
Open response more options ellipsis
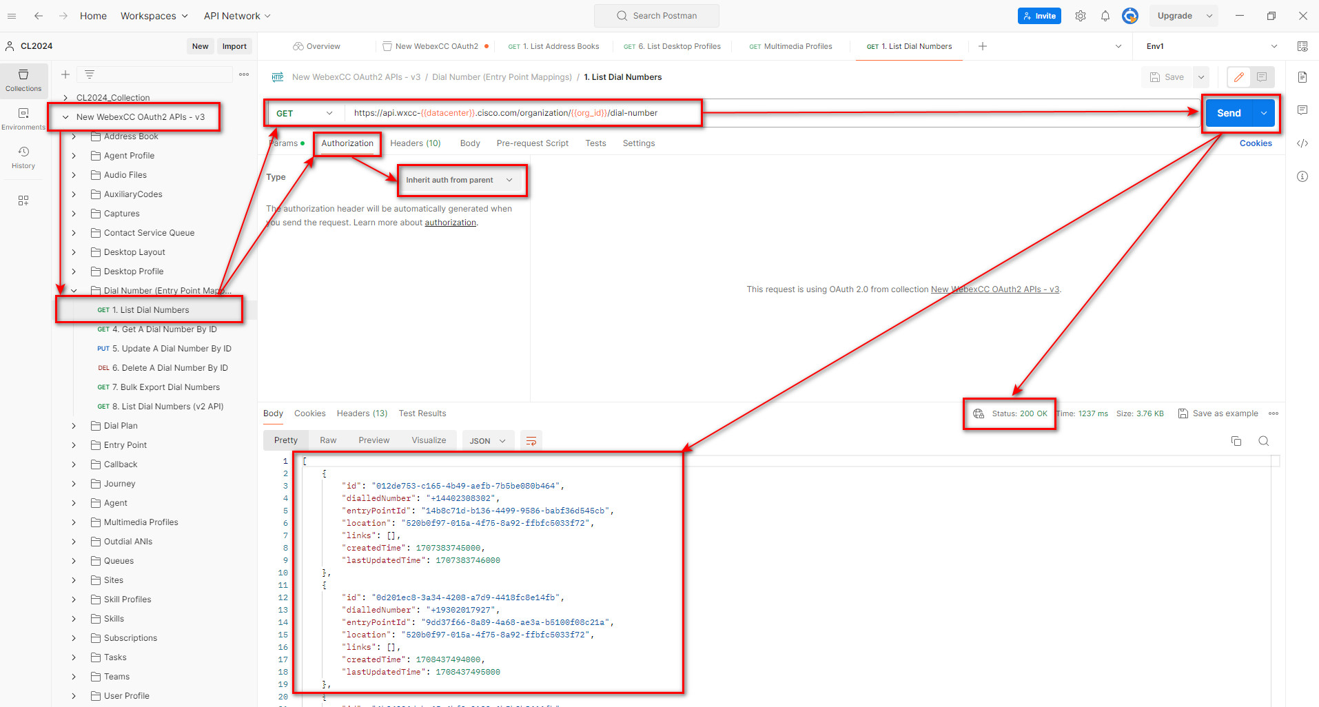pos(1274,413)
